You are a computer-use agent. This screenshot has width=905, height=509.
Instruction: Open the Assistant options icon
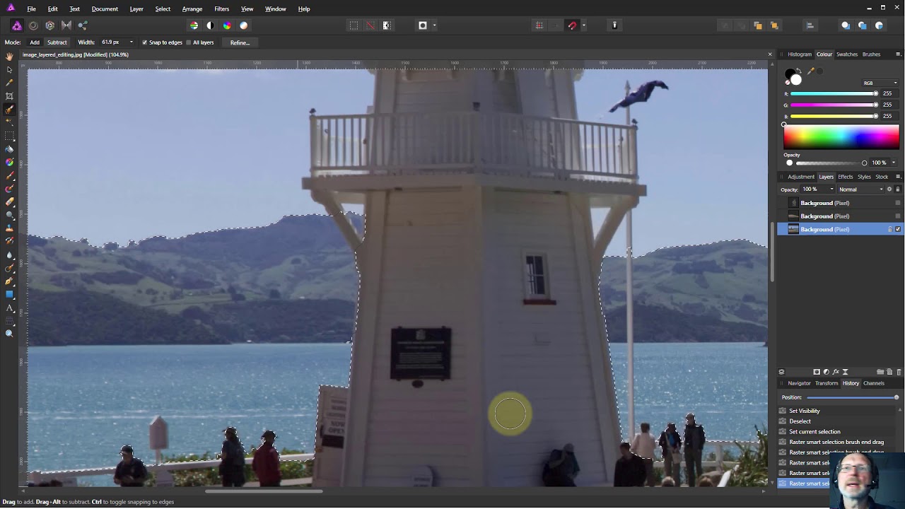[x=614, y=25]
